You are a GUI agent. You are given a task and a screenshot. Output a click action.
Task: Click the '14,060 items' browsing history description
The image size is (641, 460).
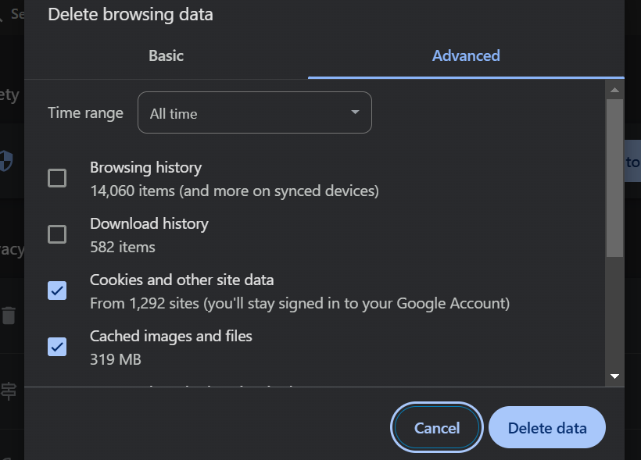pyautogui.click(x=235, y=191)
